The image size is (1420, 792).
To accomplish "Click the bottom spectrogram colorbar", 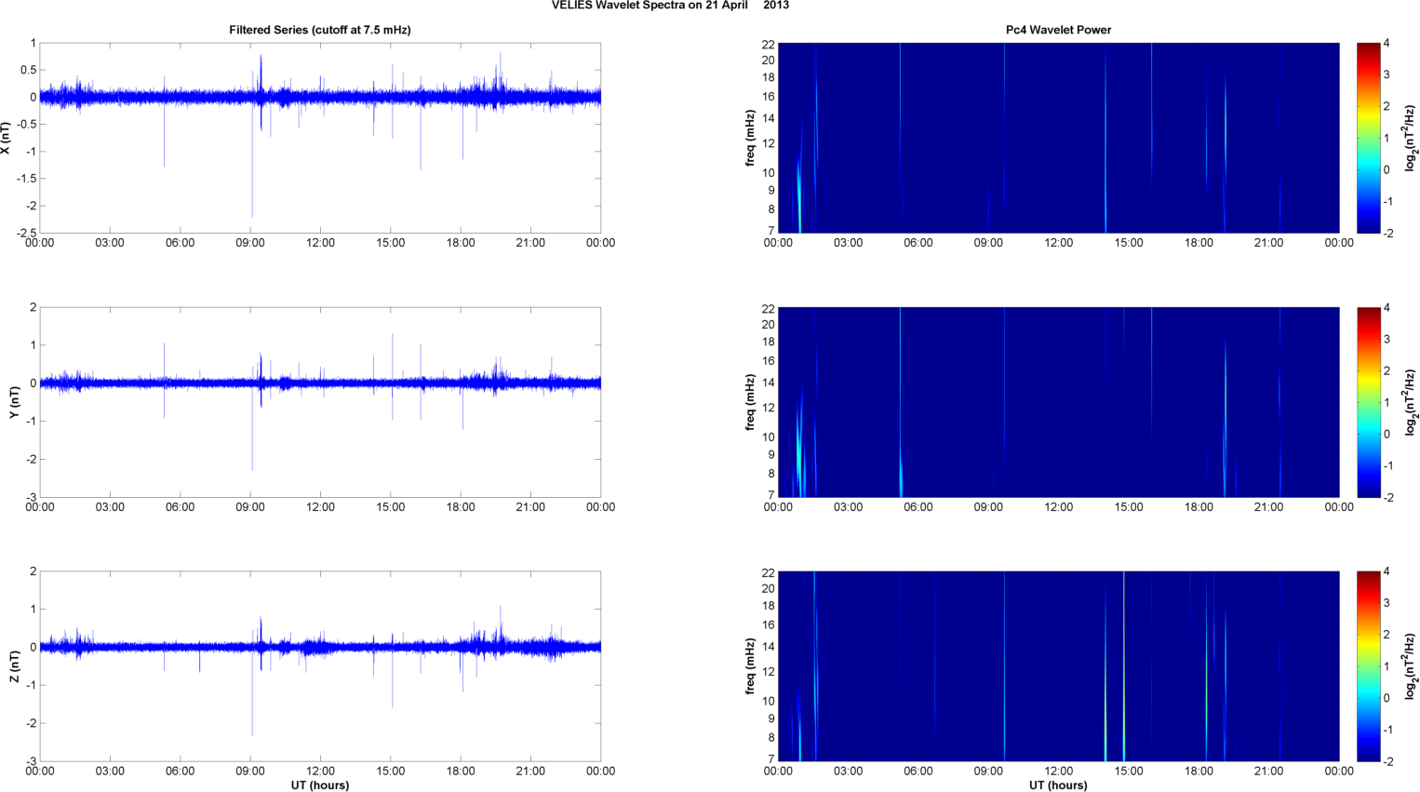I will pyautogui.click(x=1368, y=666).
